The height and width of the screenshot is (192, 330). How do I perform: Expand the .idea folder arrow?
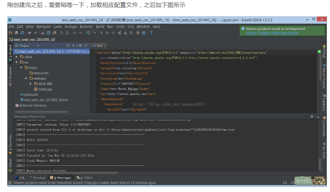[x=16, y=57]
